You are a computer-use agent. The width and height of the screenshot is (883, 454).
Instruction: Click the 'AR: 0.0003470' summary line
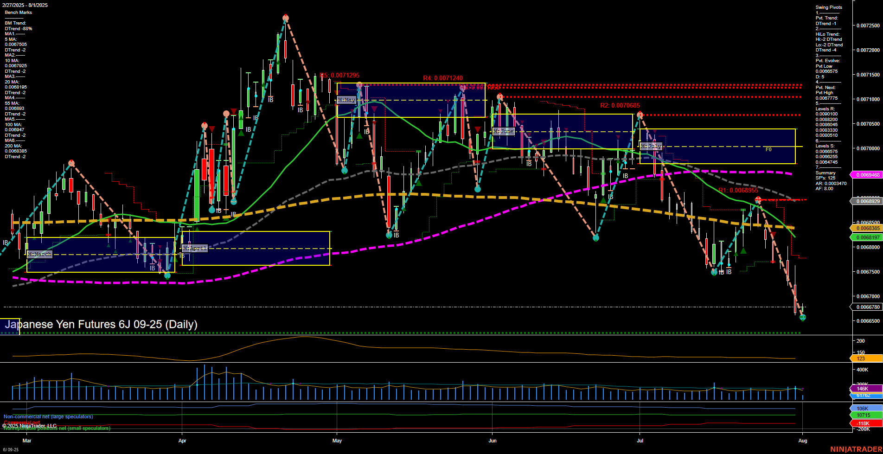[831, 184]
